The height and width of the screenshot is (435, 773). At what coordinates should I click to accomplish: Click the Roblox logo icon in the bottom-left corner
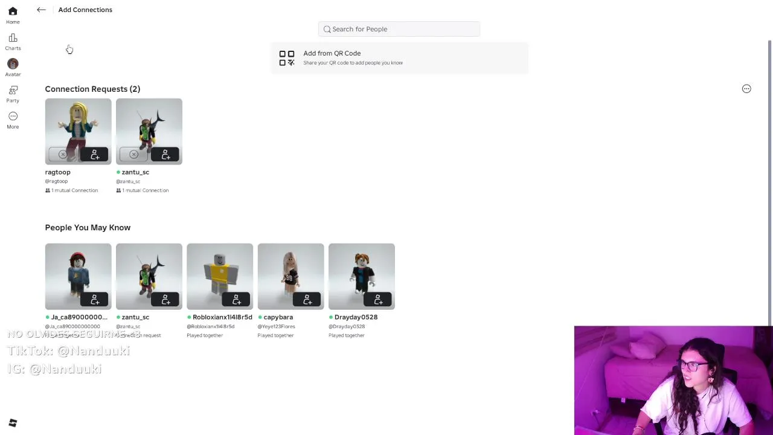pyautogui.click(x=13, y=423)
